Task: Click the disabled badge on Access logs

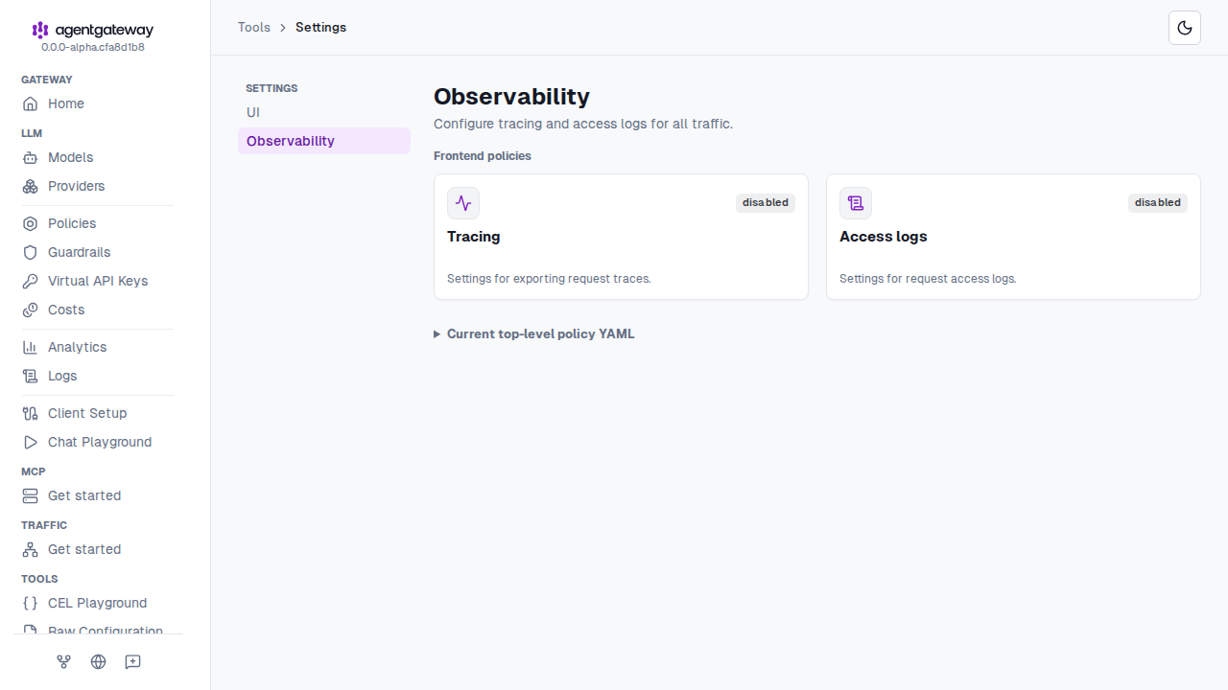Action: click(x=1158, y=202)
